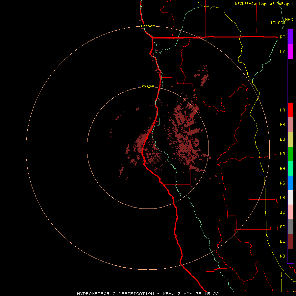296x296 pixels.
Task: Click the mint RA legend swatch
Action: coord(290,168)
